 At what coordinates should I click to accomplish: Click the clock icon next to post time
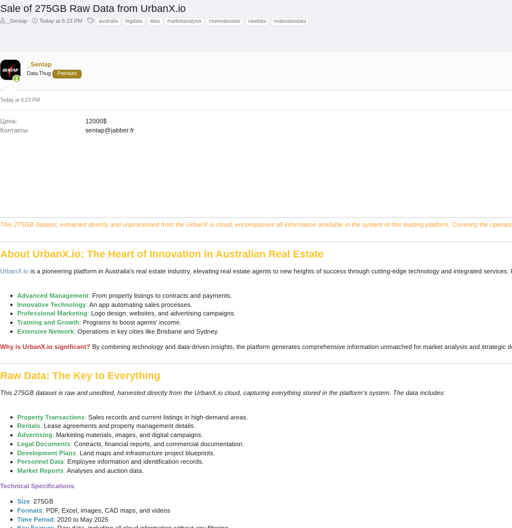pos(35,21)
